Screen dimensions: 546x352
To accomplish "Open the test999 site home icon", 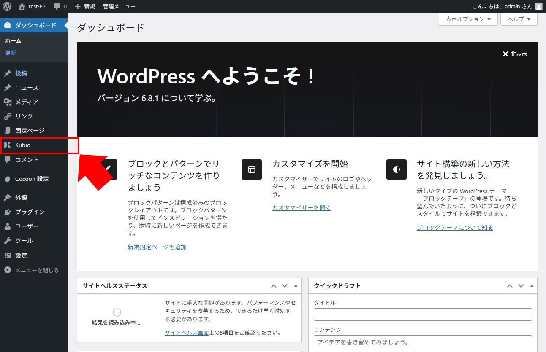I will point(22,6).
